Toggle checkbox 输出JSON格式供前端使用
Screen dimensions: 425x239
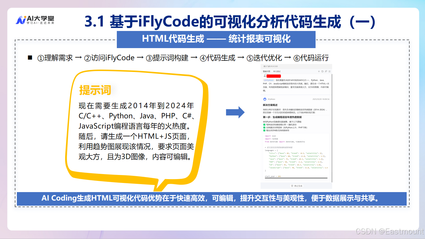click(x=264, y=130)
